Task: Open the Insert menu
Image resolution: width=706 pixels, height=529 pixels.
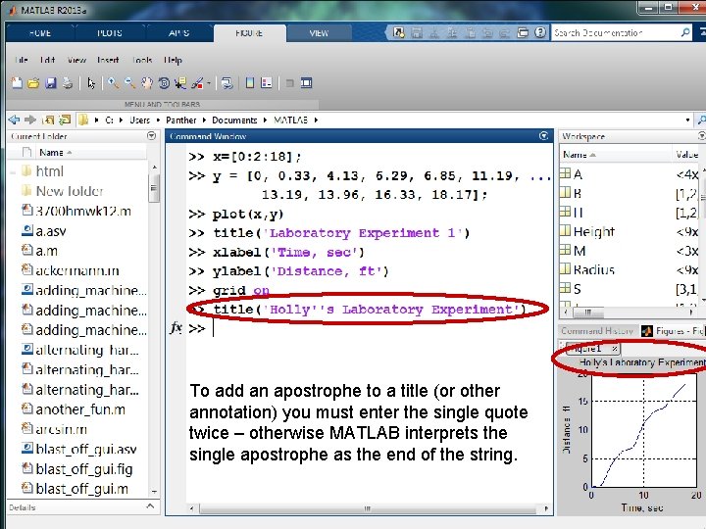Action: coord(108,60)
